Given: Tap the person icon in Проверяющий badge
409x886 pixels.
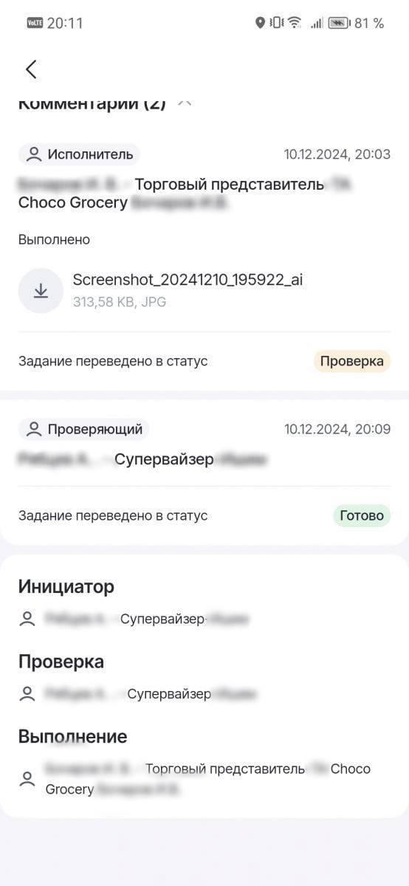Looking at the screenshot, I should point(33,429).
